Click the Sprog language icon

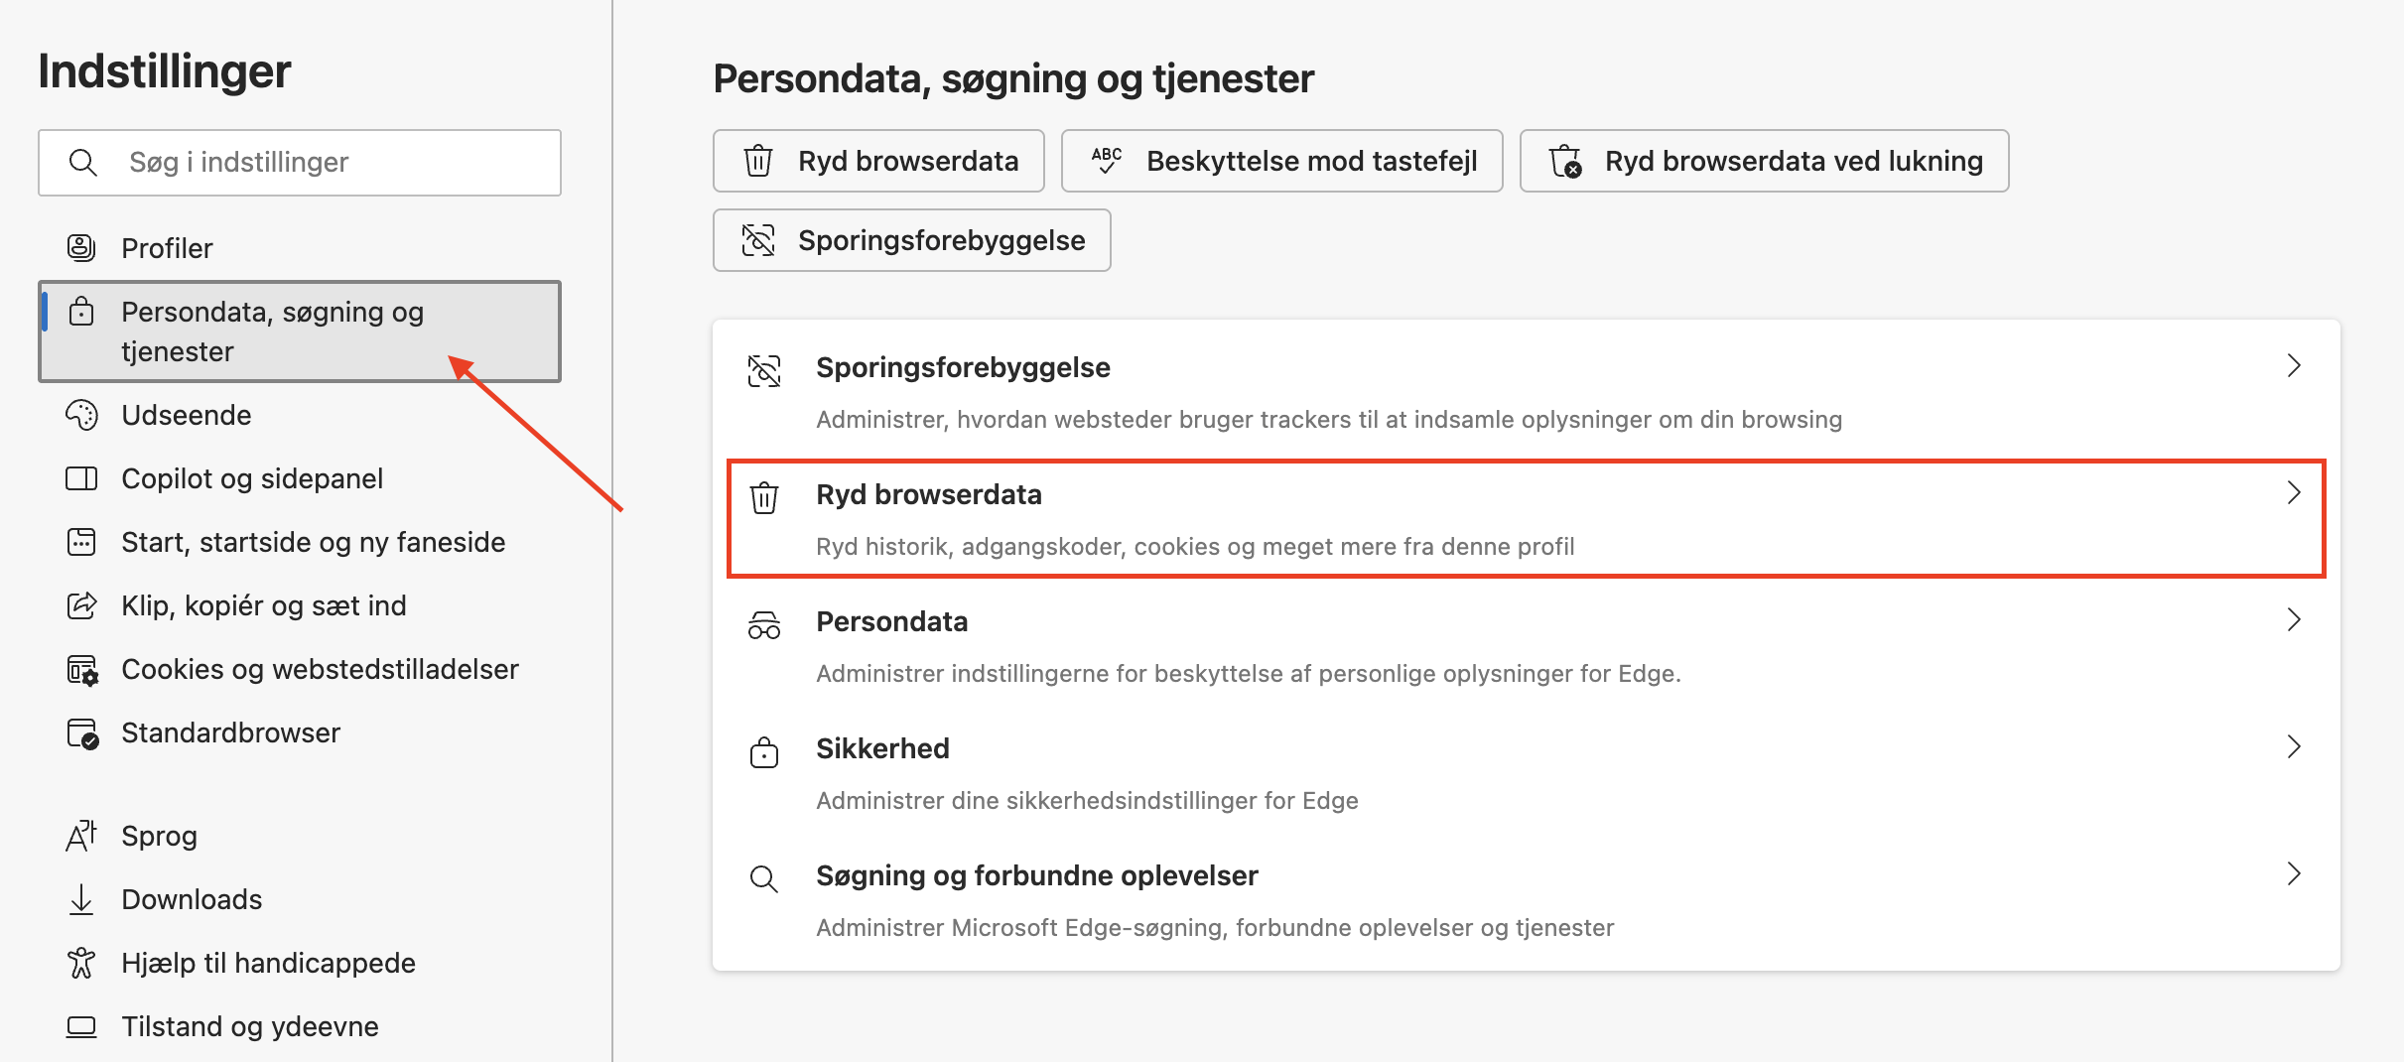tap(81, 836)
